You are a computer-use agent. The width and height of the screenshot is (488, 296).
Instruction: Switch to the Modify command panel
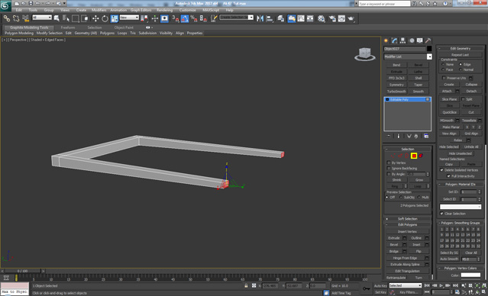(394, 40)
